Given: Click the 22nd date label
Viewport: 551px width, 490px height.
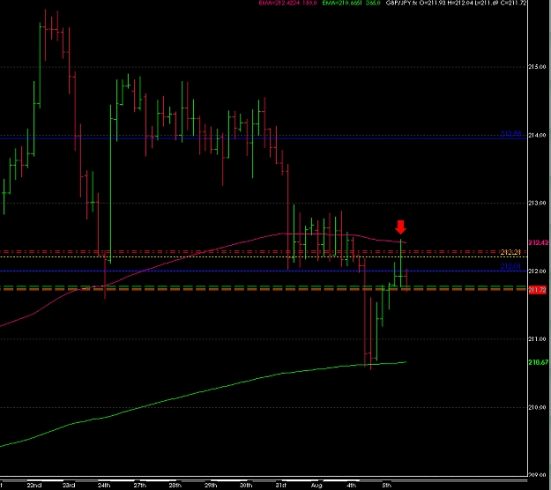Looking at the screenshot, I should click(x=34, y=486).
